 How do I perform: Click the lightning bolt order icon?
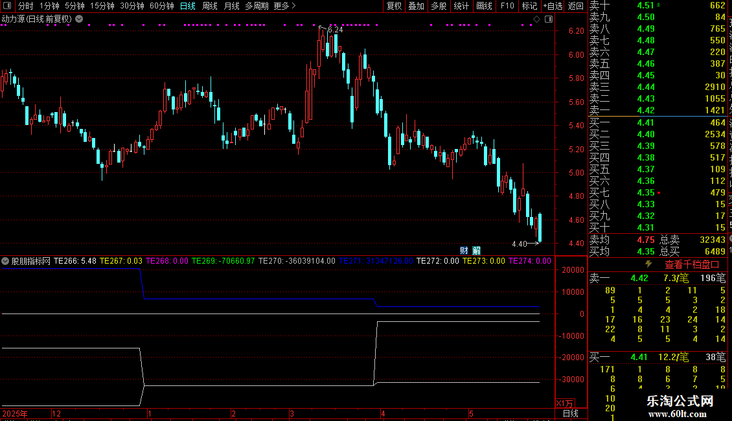click(x=648, y=264)
